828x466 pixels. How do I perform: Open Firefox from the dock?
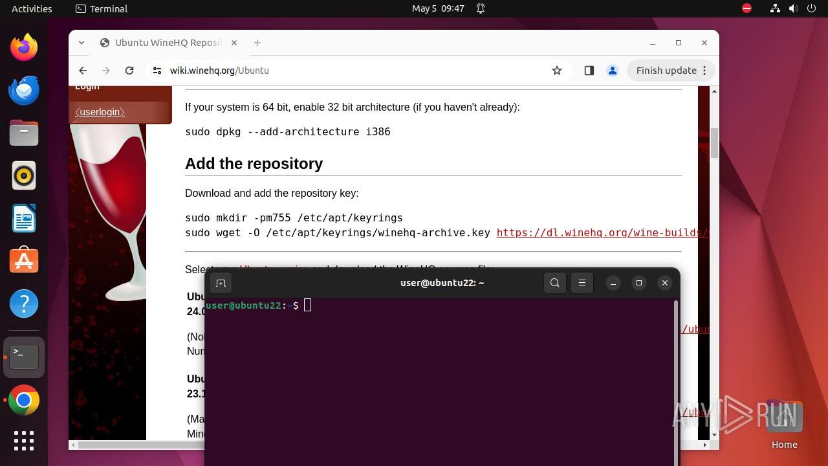[x=24, y=47]
